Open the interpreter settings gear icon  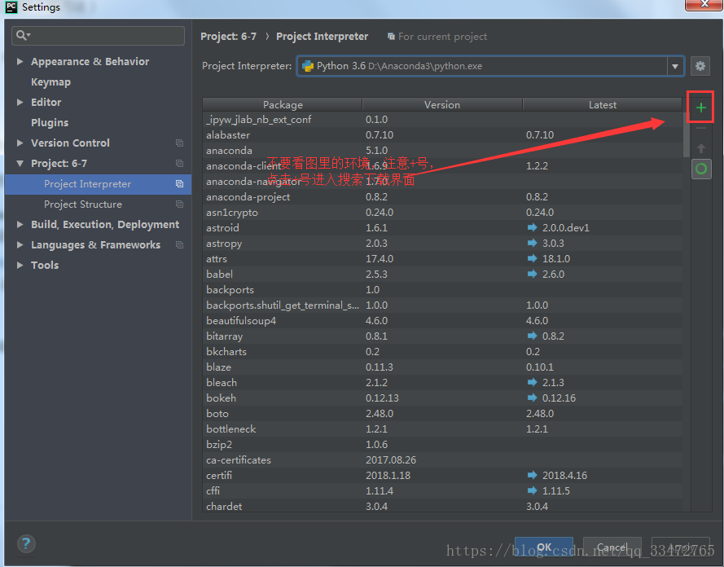pyautogui.click(x=700, y=66)
